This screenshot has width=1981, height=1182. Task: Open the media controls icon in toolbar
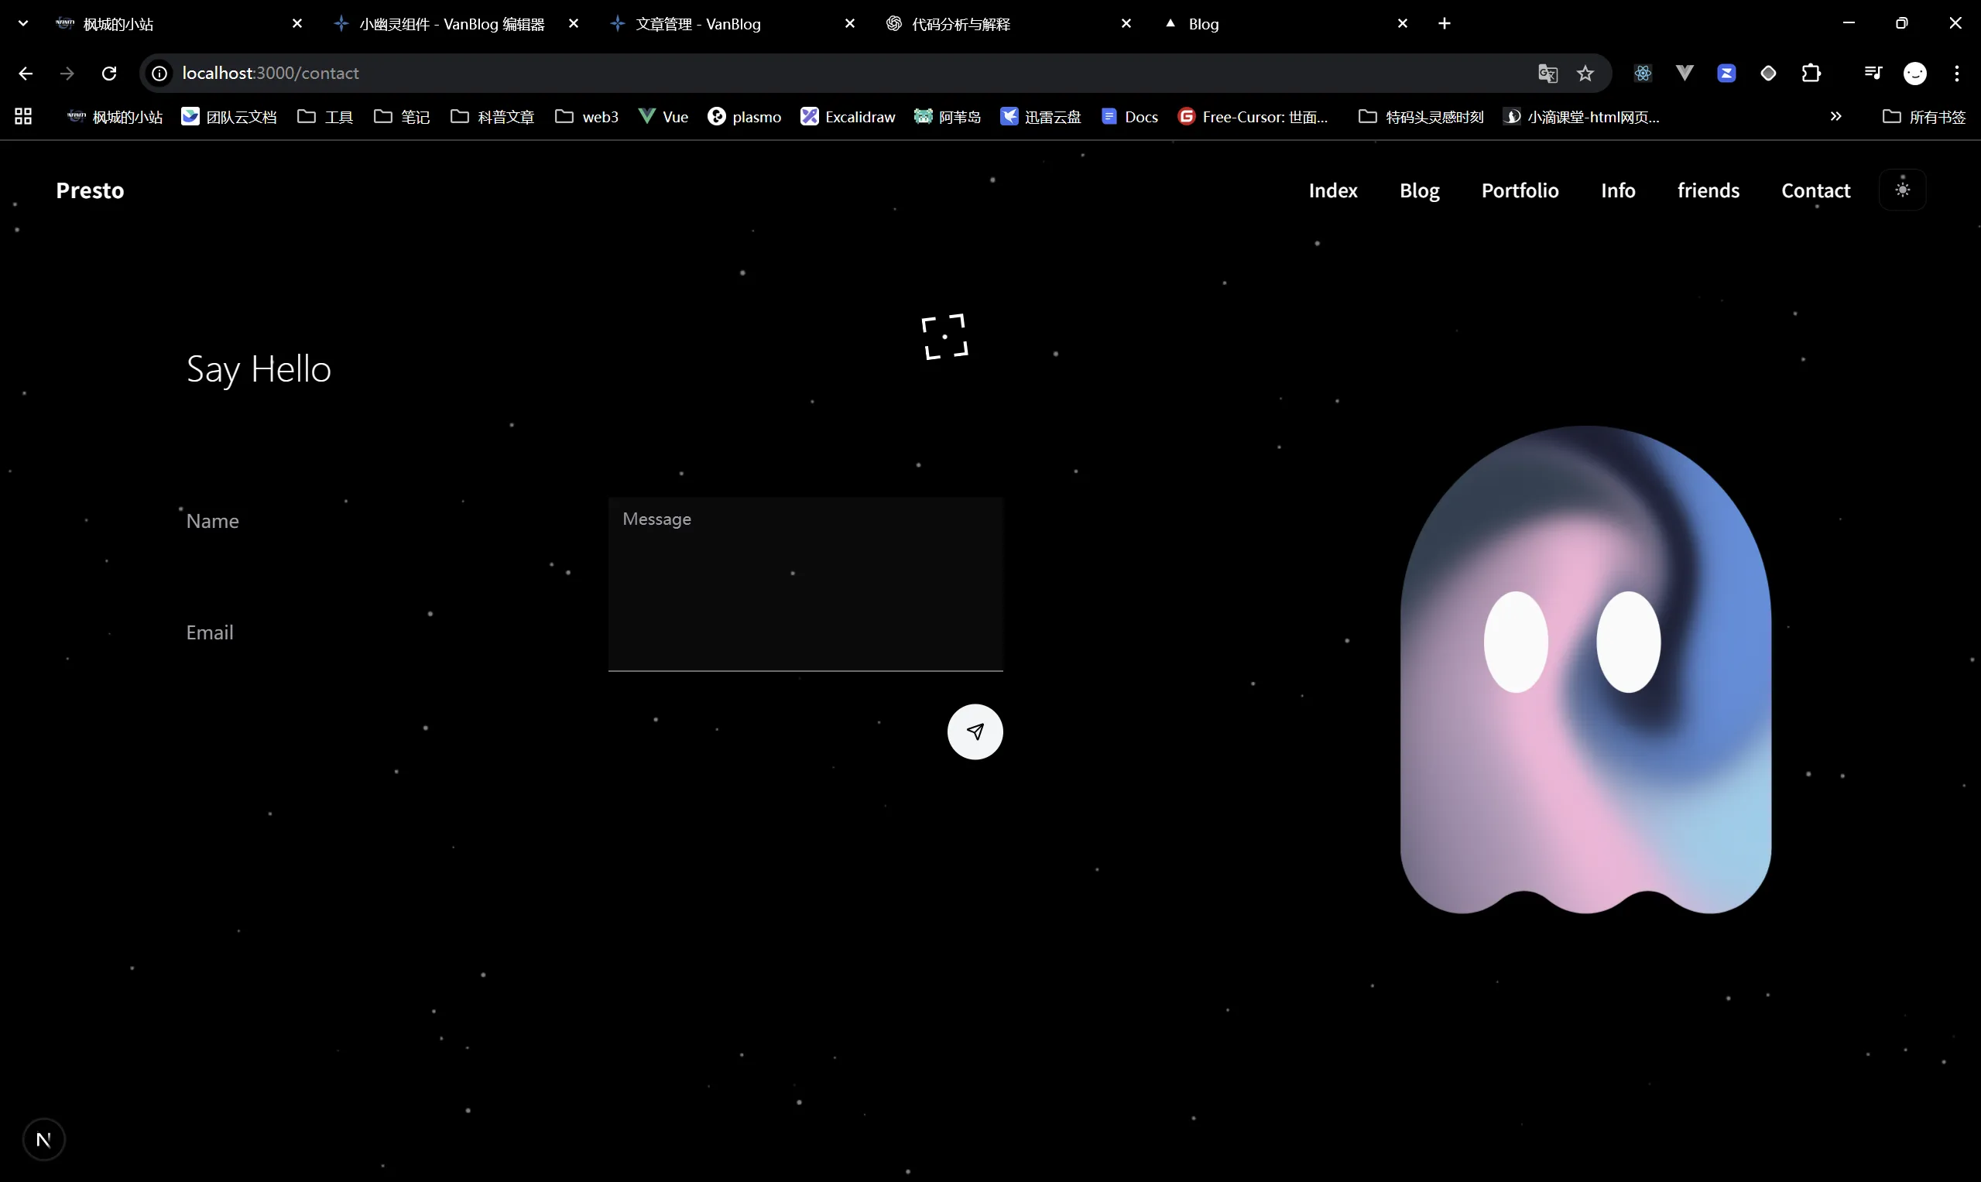coord(1873,74)
